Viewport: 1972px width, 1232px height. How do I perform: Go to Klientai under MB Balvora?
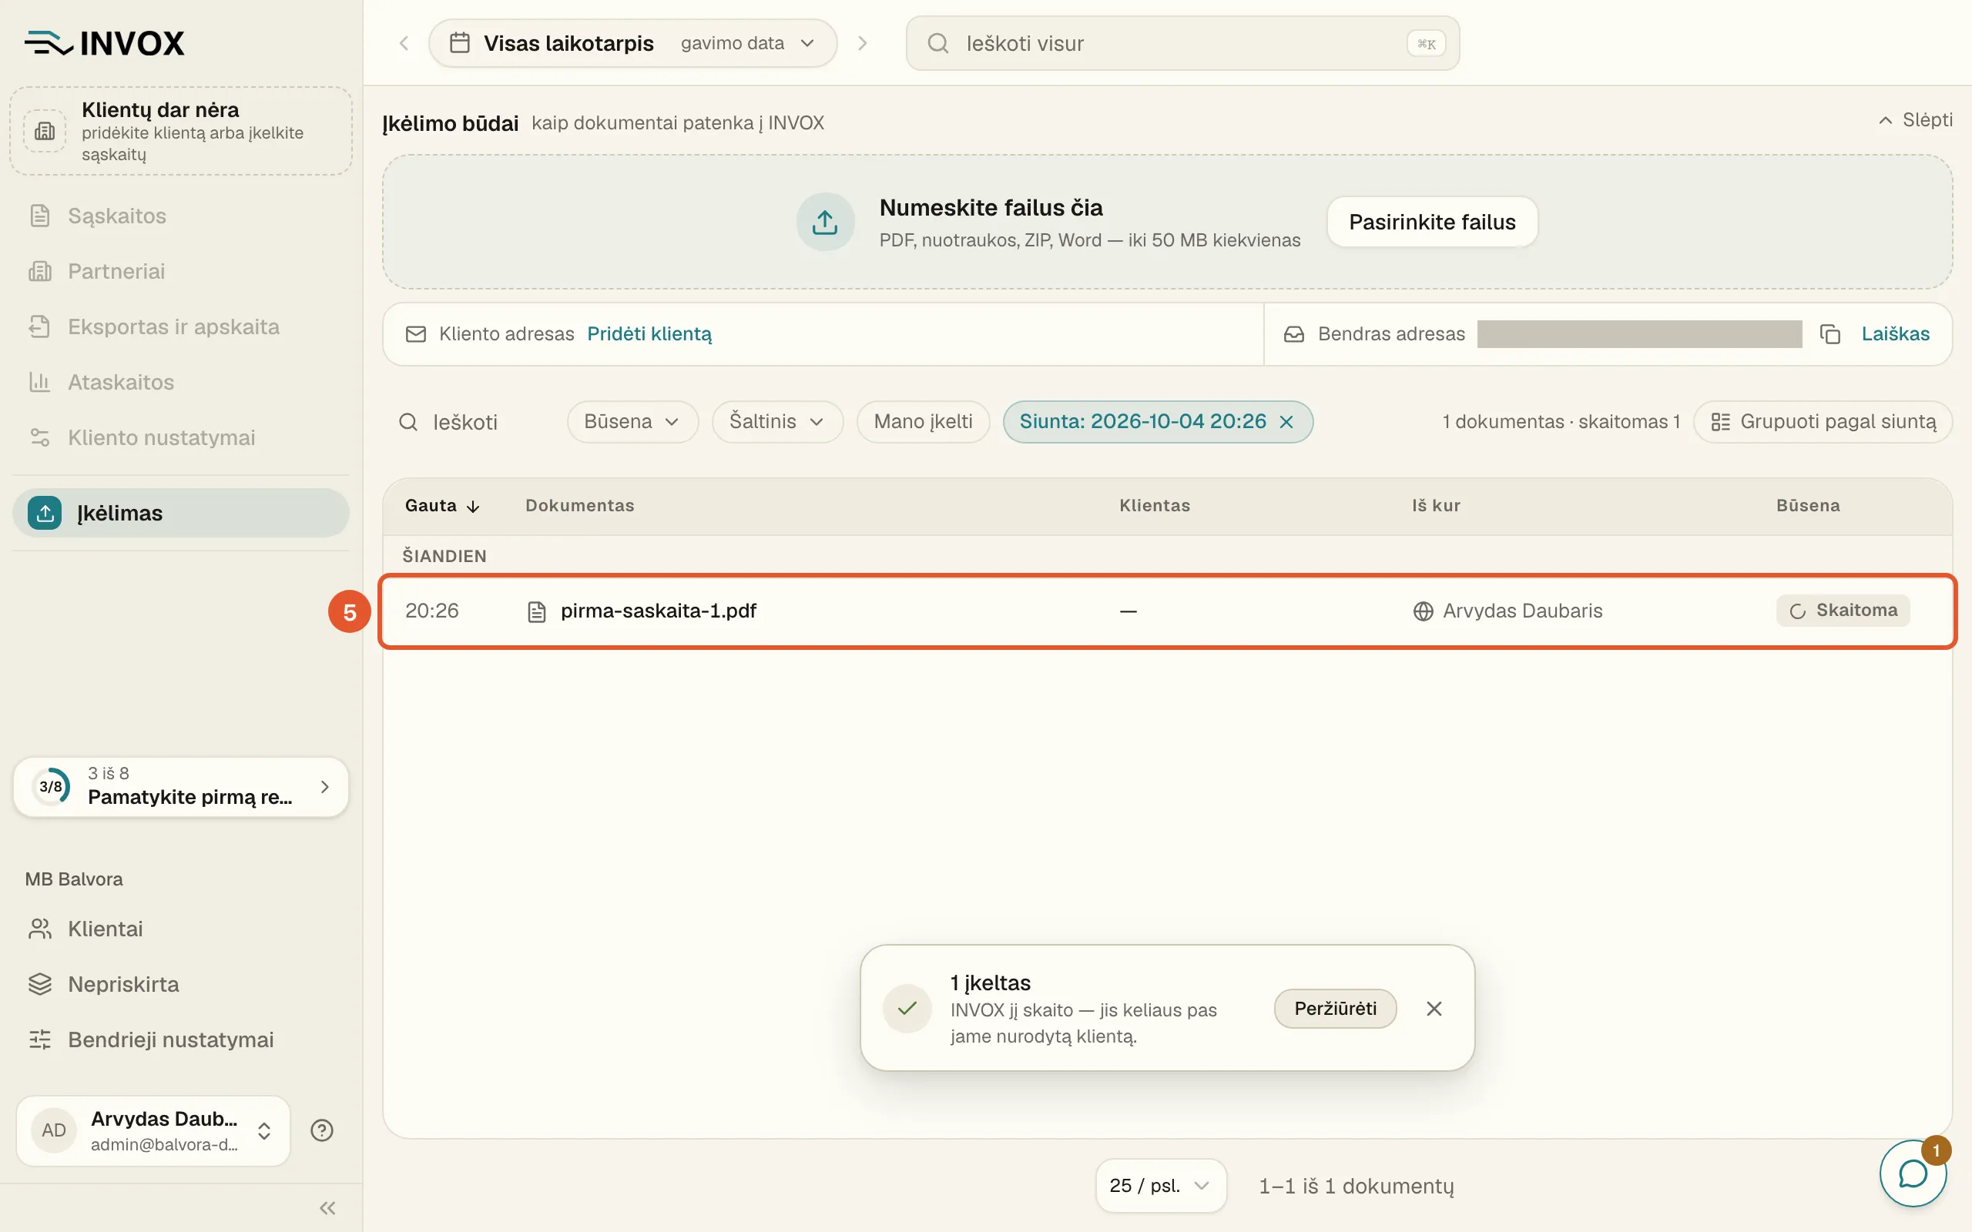pyautogui.click(x=181, y=929)
